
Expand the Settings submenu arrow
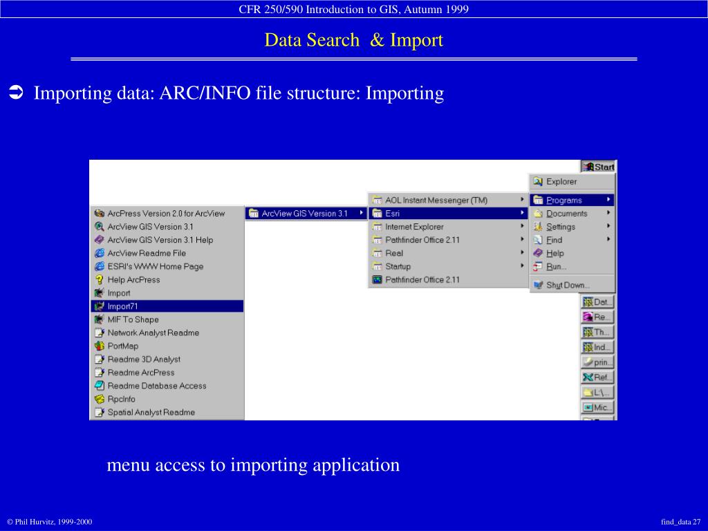[608, 226]
